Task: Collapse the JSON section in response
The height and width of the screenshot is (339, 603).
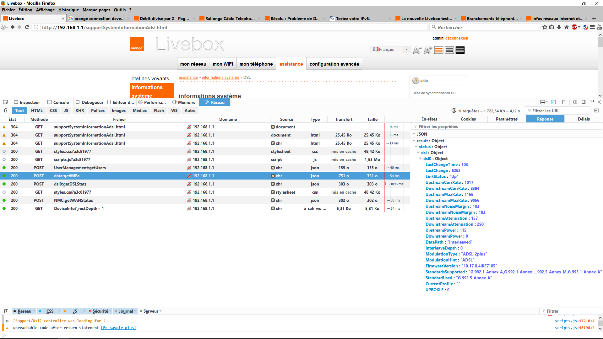Action: [x=414, y=134]
